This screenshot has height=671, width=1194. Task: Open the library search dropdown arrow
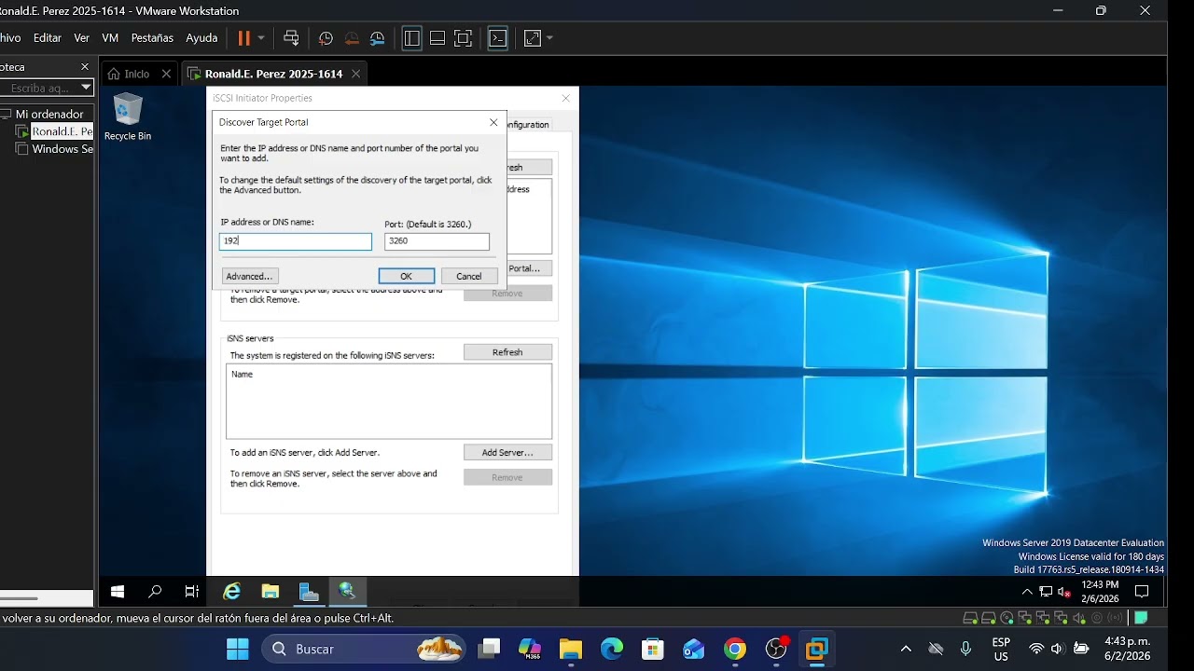(86, 88)
